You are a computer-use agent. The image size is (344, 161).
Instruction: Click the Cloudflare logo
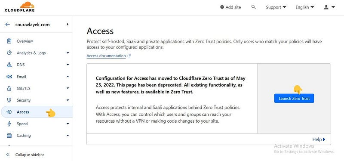19,6
